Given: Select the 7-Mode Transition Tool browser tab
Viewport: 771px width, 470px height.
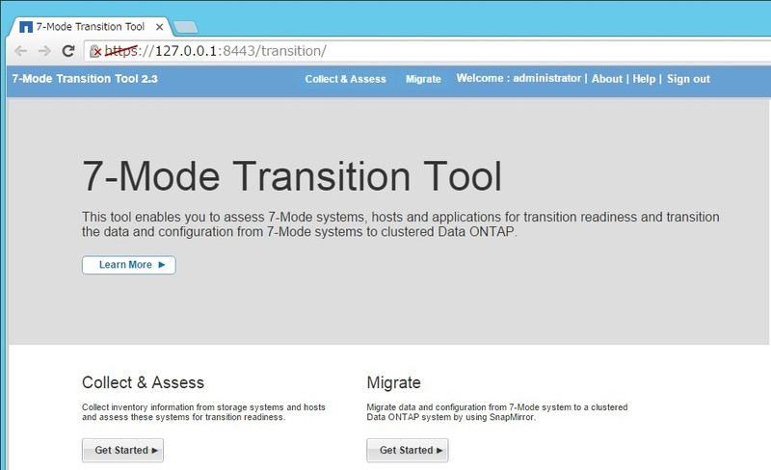Looking at the screenshot, I should (90, 27).
